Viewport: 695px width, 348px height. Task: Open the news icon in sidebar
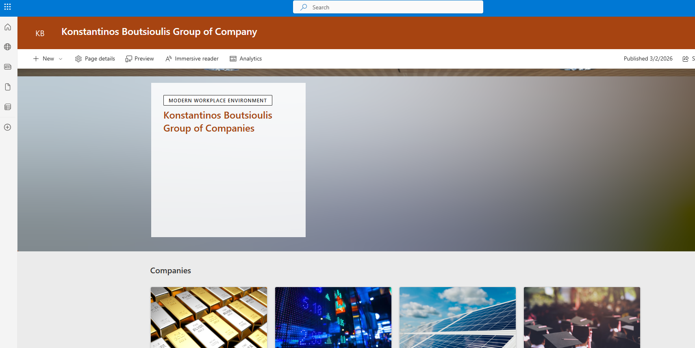[x=8, y=67]
